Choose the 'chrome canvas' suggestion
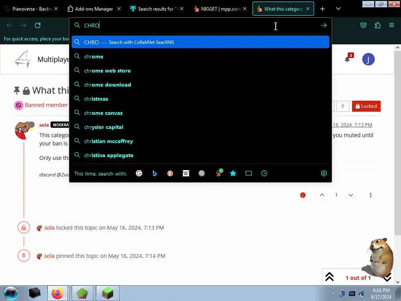Image resolution: width=401 pixels, height=301 pixels. click(x=200, y=113)
